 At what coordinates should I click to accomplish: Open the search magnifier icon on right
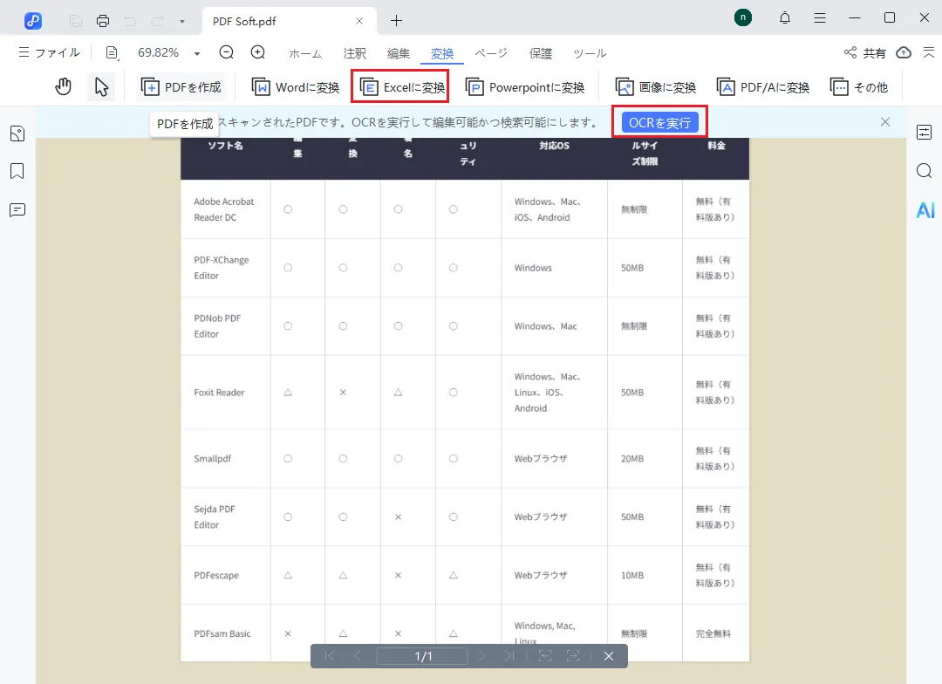924,171
